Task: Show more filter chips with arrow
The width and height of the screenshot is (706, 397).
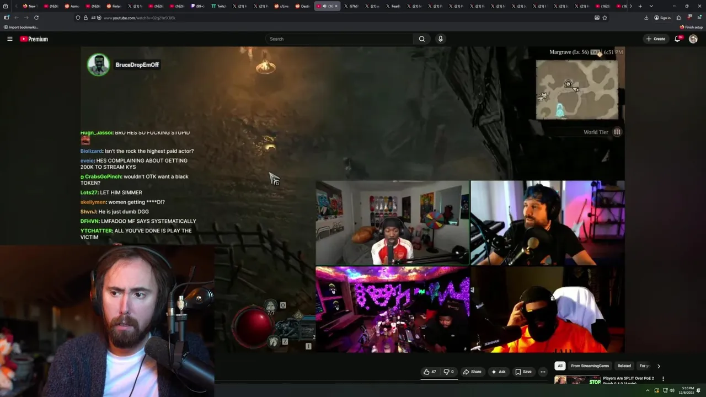Action: [658, 366]
